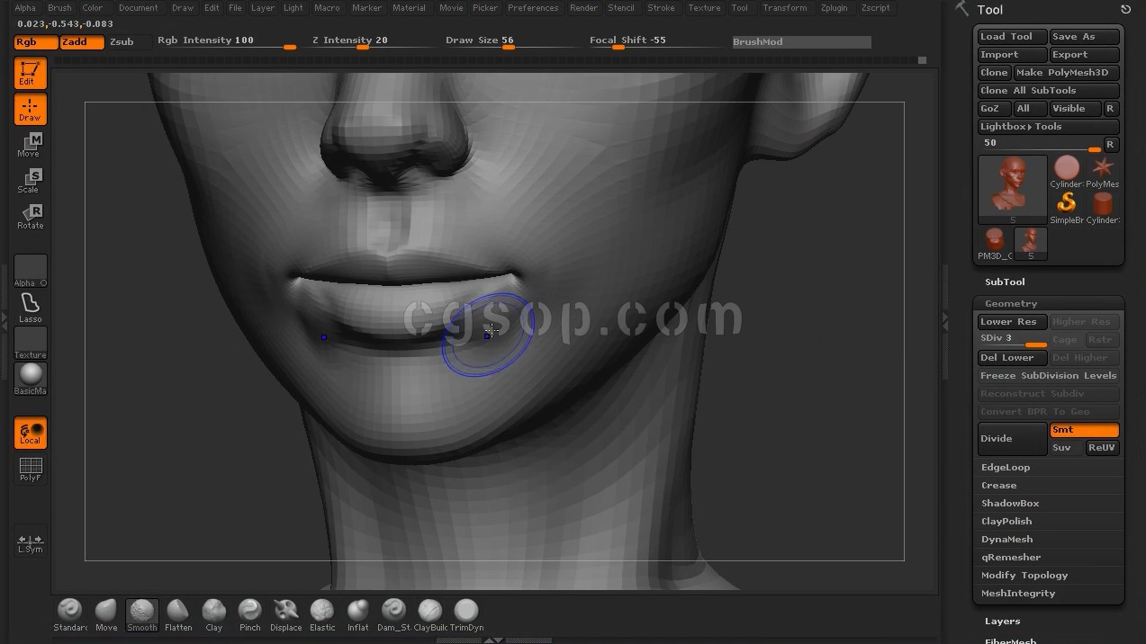Image resolution: width=1146 pixels, height=644 pixels.
Task: Pick the Dam_Standard brush
Action: coord(394,615)
